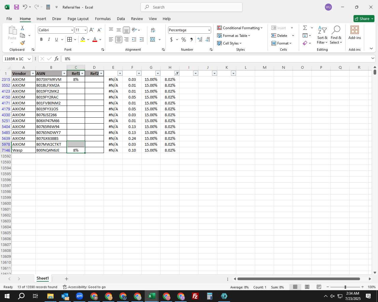Toggle Underline formatting
The image size is (378, 302).
coord(56,39)
